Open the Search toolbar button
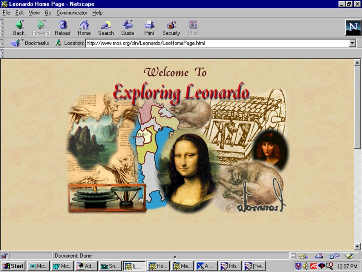 click(106, 28)
